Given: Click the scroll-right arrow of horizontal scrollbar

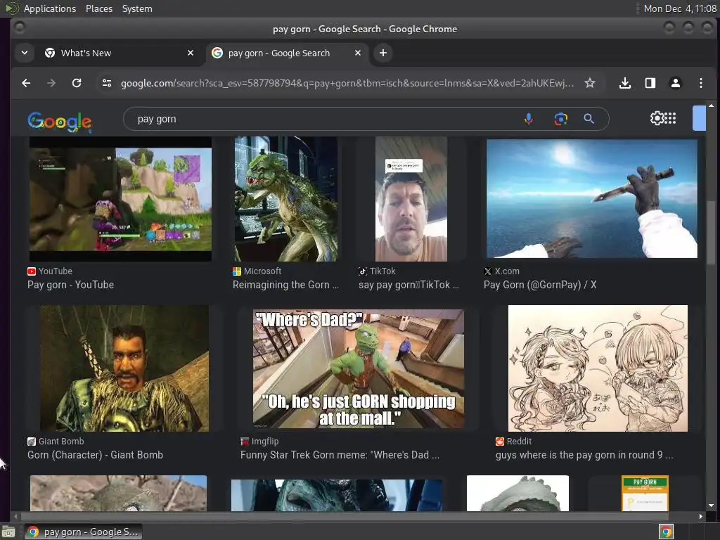Looking at the screenshot, I should 700,516.
